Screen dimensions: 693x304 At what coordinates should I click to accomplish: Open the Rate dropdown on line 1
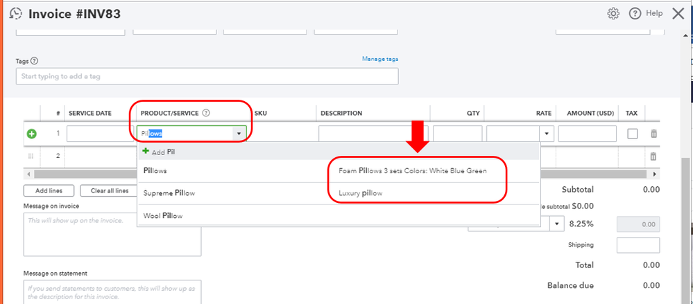(547, 134)
